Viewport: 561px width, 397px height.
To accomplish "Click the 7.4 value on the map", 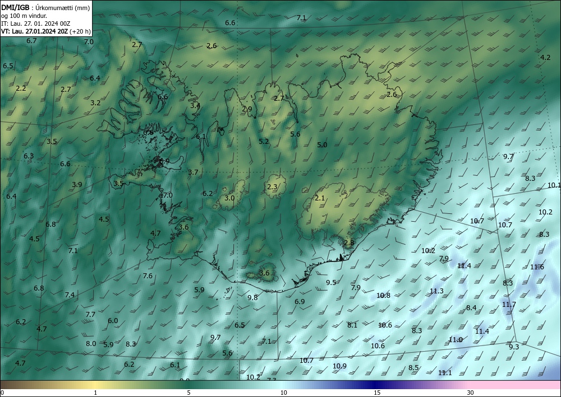I will click(70, 295).
